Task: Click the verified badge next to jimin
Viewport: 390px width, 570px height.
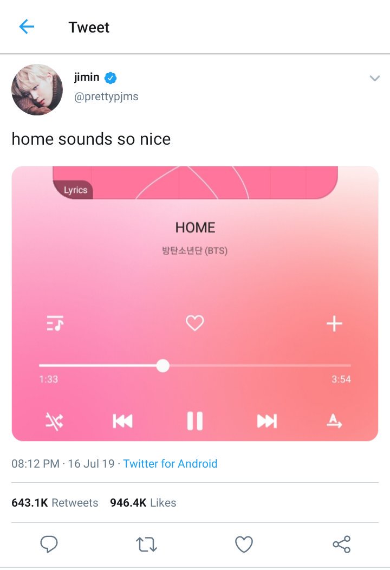Action: click(x=110, y=78)
